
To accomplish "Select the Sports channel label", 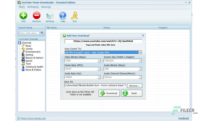I will point(29,61).
